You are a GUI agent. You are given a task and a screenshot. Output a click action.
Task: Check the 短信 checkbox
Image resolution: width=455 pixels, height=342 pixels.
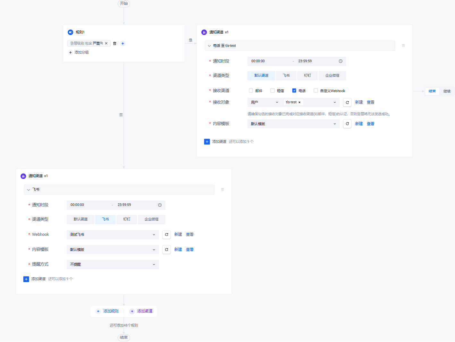(x=272, y=90)
